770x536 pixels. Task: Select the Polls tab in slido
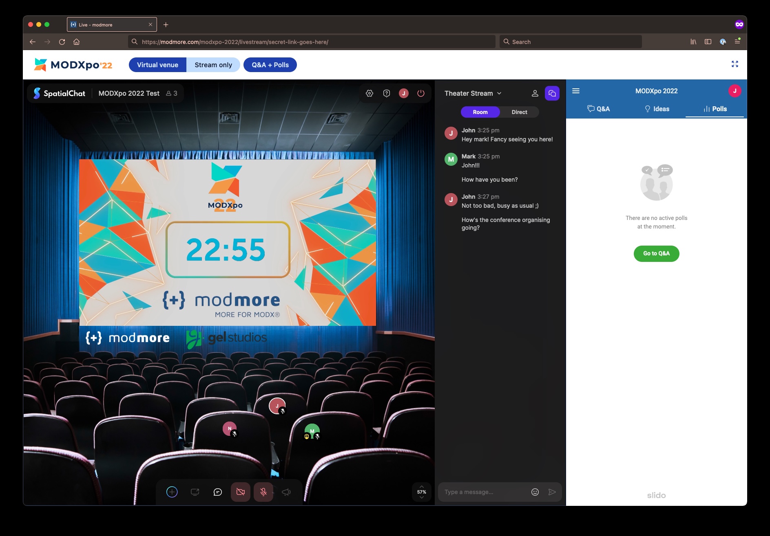[x=715, y=109]
